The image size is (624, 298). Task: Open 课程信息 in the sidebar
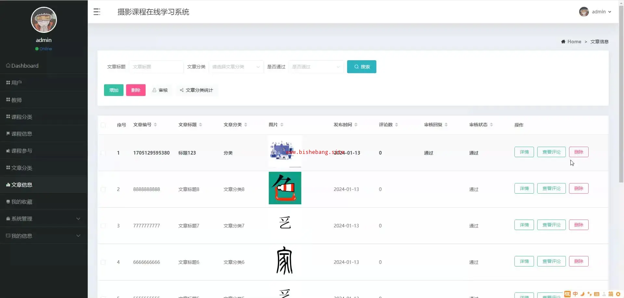(x=22, y=134)
